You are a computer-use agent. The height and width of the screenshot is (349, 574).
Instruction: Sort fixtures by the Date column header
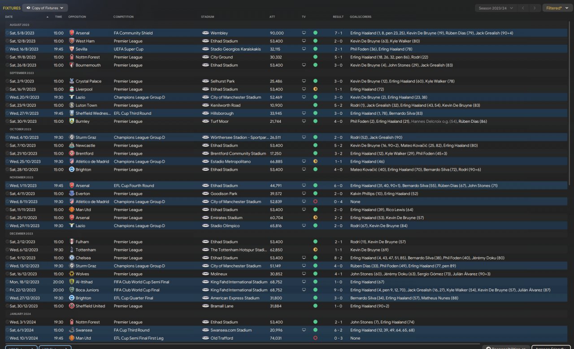pos(9,17)
